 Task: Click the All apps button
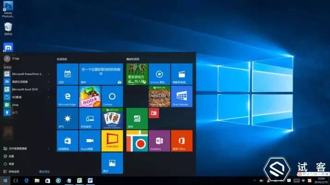tap(13, 171)
